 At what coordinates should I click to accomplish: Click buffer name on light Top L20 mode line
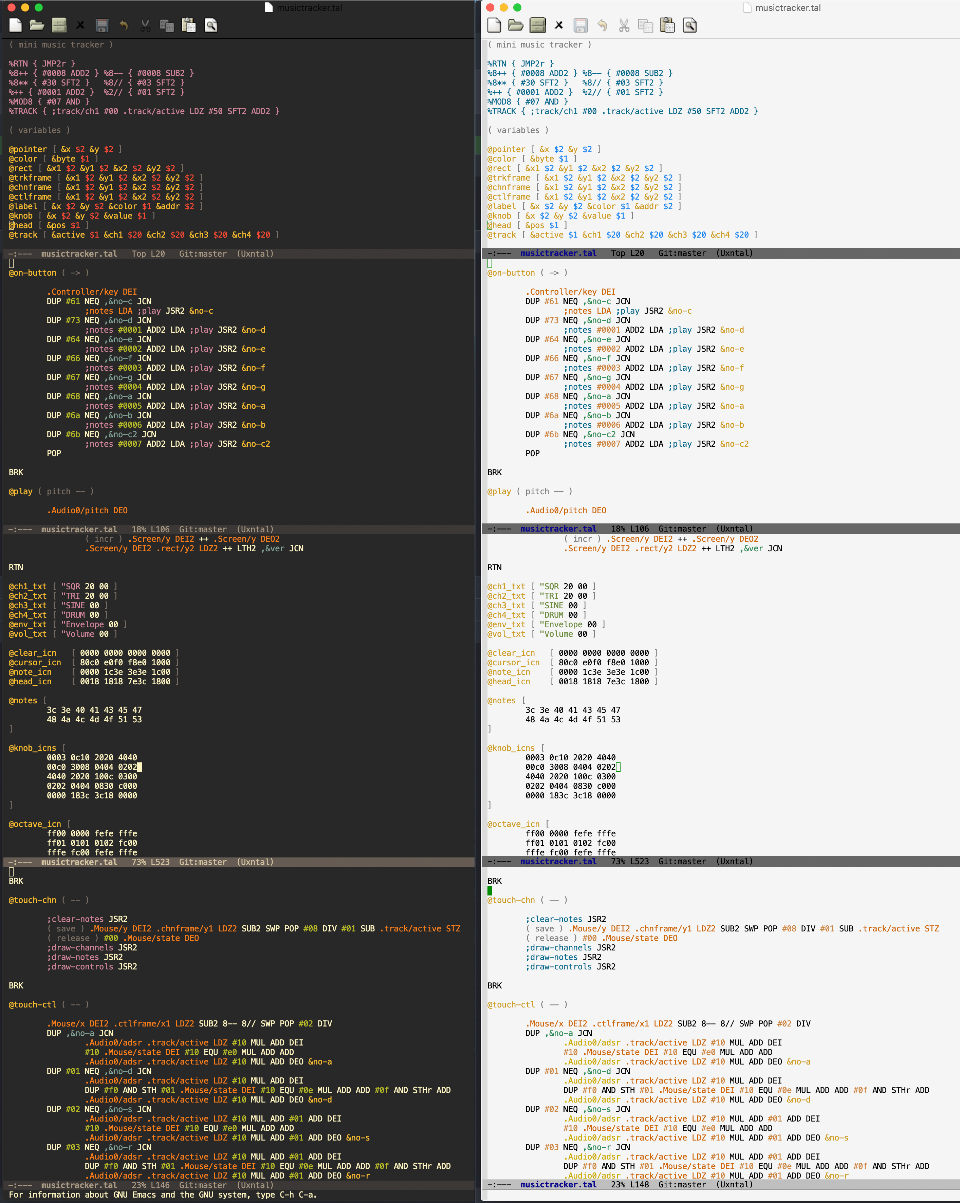pos(558,253)
